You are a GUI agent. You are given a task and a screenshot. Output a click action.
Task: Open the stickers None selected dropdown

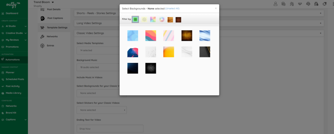102,110
